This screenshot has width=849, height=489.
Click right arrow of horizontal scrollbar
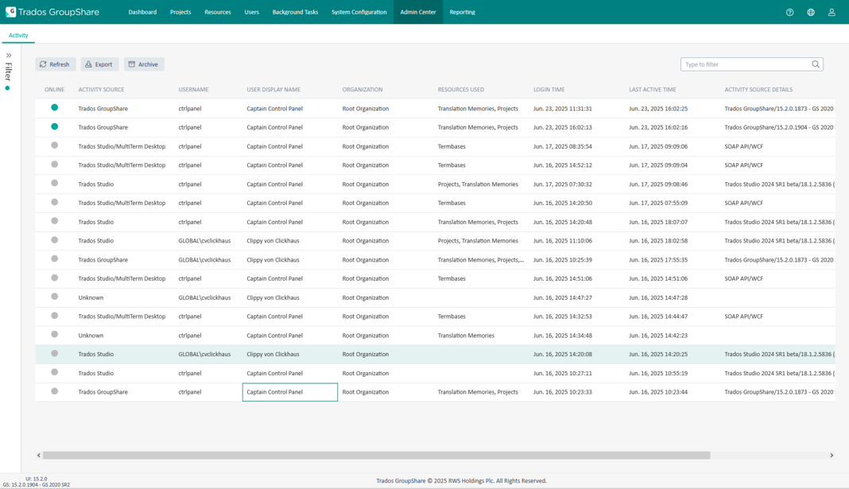832,456
